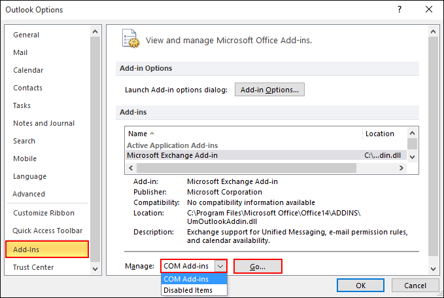Click sidebar scrollbar down arrow

point(95,269)
